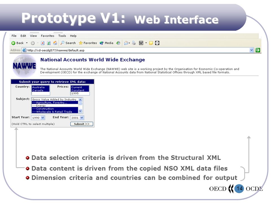
Task: Click the Edit with Word icon
Action: coord(141,43)
